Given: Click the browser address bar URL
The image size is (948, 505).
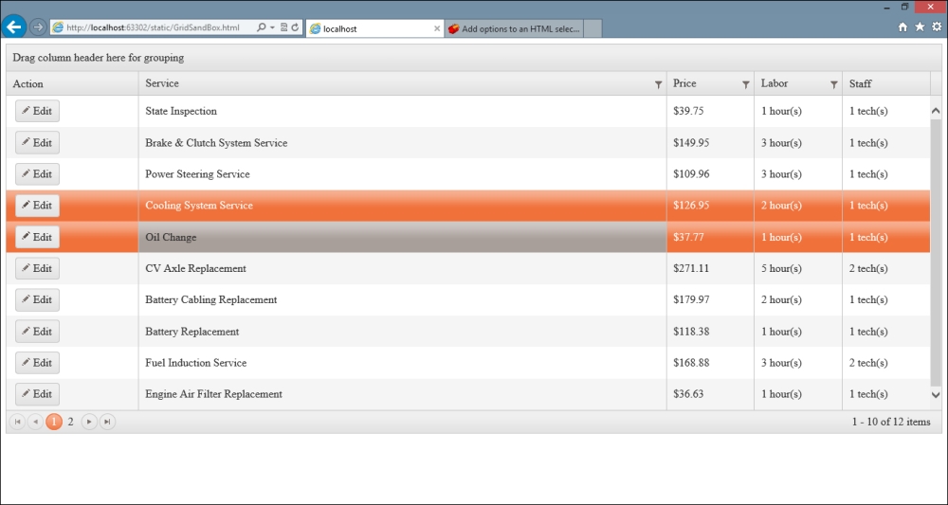Looking at the screenshot, I should tap(153, 27).
